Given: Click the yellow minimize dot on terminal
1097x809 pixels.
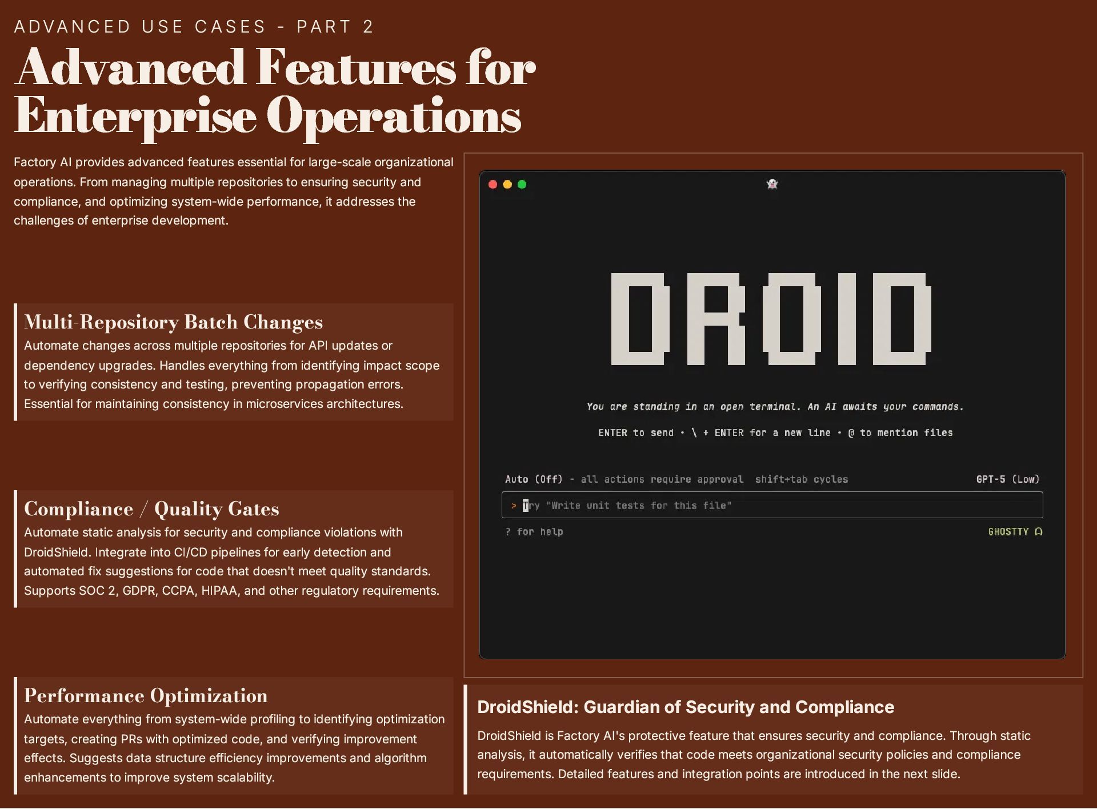Looking at the screenshot, I should tap(507, 185).
